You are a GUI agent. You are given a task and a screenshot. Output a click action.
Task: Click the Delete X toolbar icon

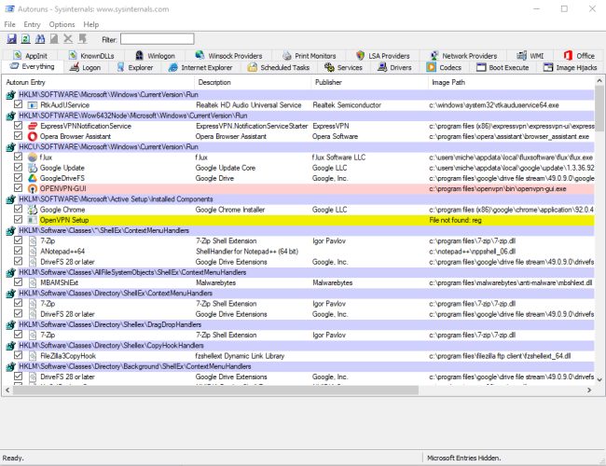tap(68, 38)
